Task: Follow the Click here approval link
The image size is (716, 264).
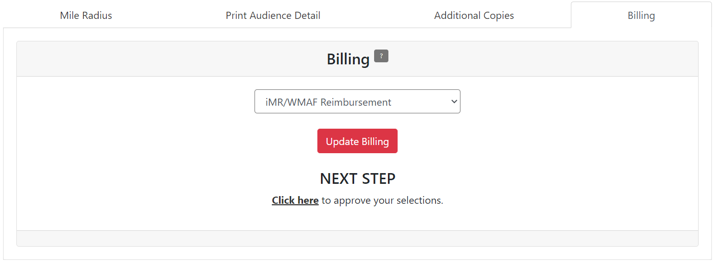Action: coord(295,200)
